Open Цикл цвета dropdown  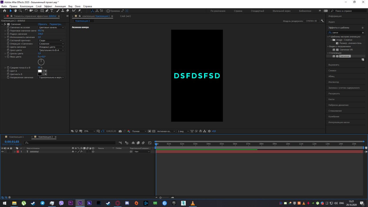click(51, 50)
